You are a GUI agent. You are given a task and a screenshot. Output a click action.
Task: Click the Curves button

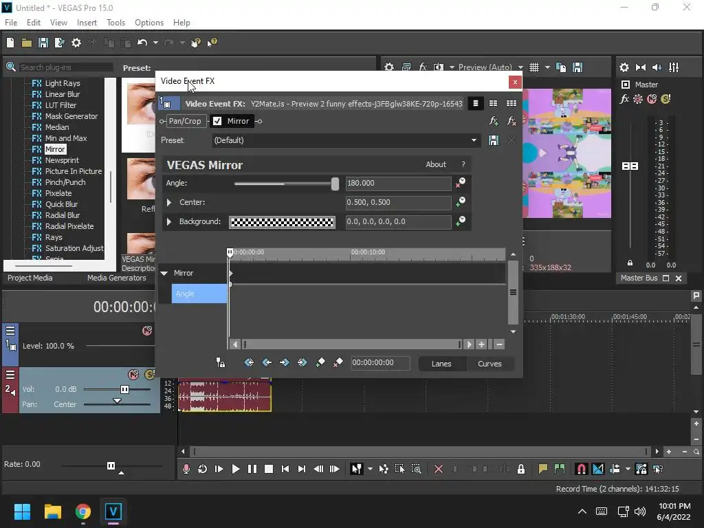[x=489, y=364]
